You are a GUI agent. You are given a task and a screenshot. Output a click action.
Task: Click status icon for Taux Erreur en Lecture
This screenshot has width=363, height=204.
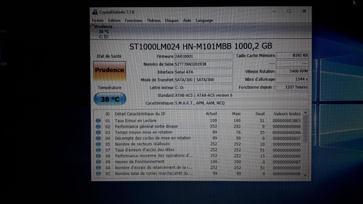98,121
